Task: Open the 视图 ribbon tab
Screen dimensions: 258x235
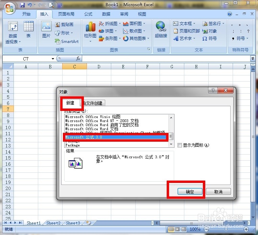Action: (142, 14)
